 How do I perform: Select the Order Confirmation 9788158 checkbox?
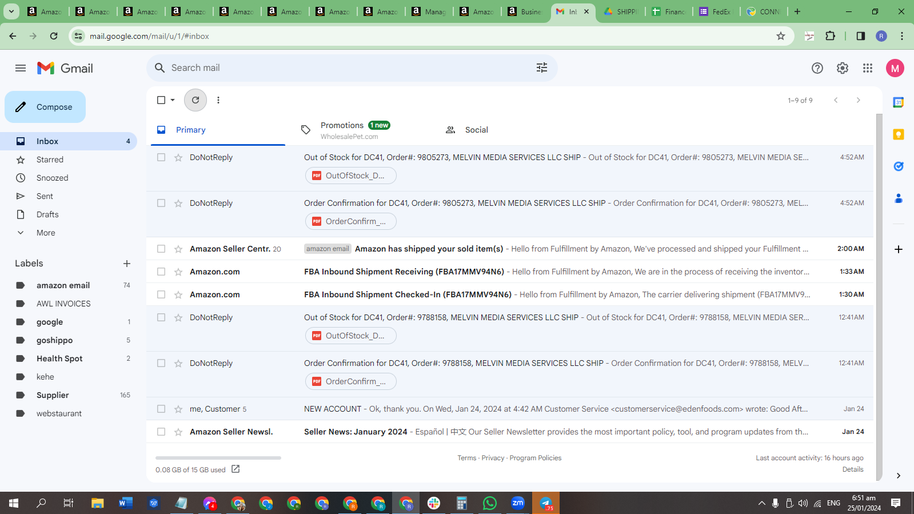161,363
